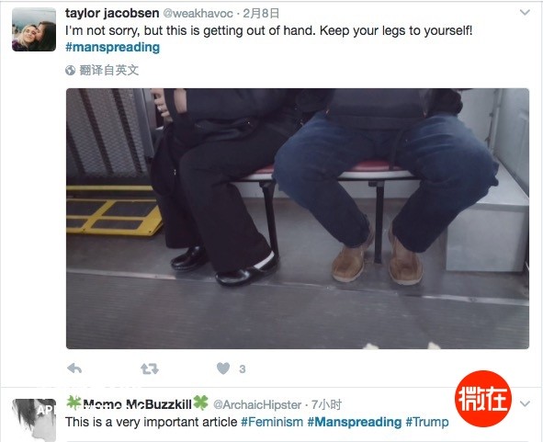Like the tweet with 3 likes
The image size is (543, 442).
pos(223,368)
